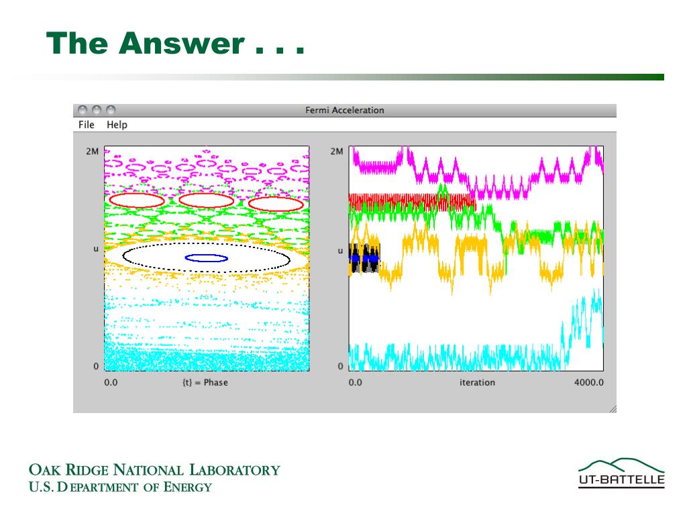Click the leftmost red ellipse
The image size is (687, 515).
(136, 201)
